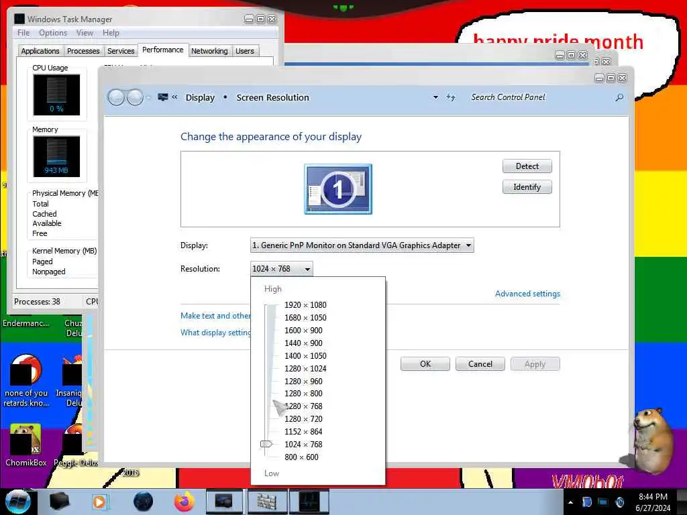The width and height of the screenshot is (687, 515).
Task: Select 1600 × 900 resolution
Action: click(303, 330)
